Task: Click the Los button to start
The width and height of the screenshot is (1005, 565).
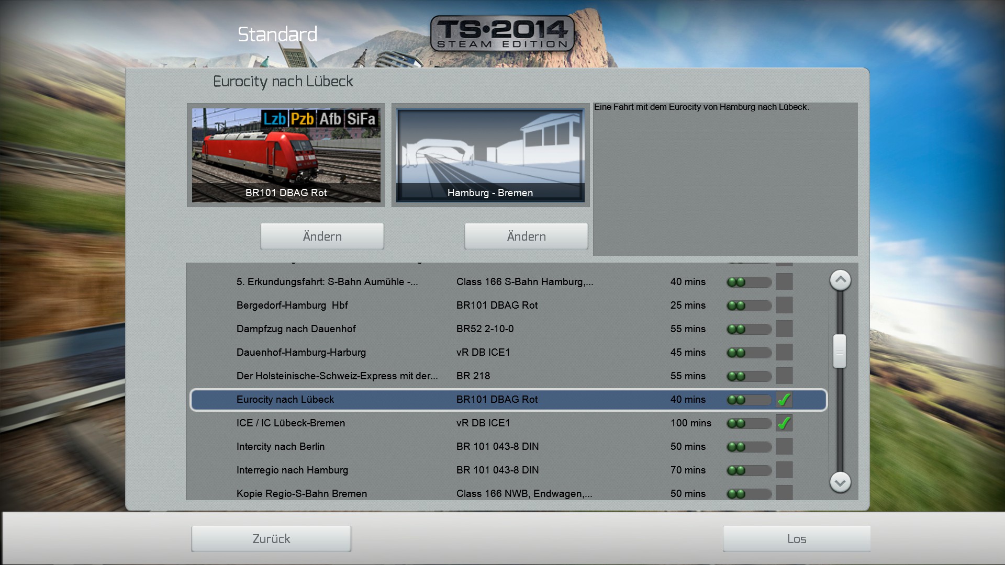Action: 796,539
